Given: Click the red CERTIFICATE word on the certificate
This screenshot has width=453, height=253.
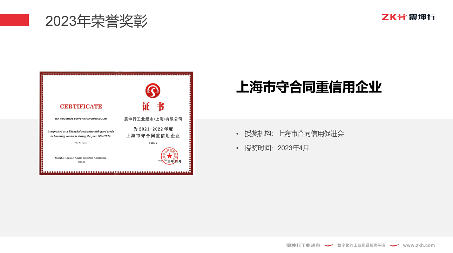Looking at the screenshot, I should [81, 107].
